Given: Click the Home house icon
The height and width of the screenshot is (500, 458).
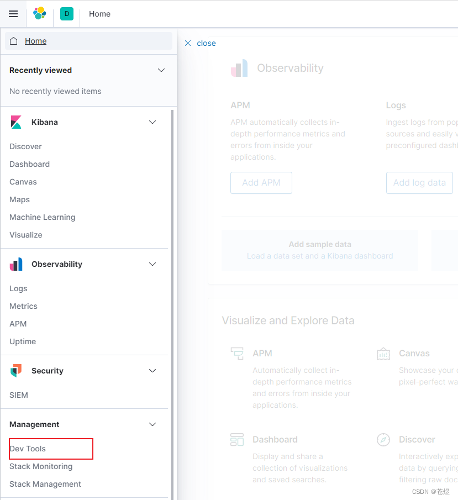Looking at the screenshot, I should click(x=14, y=41).
